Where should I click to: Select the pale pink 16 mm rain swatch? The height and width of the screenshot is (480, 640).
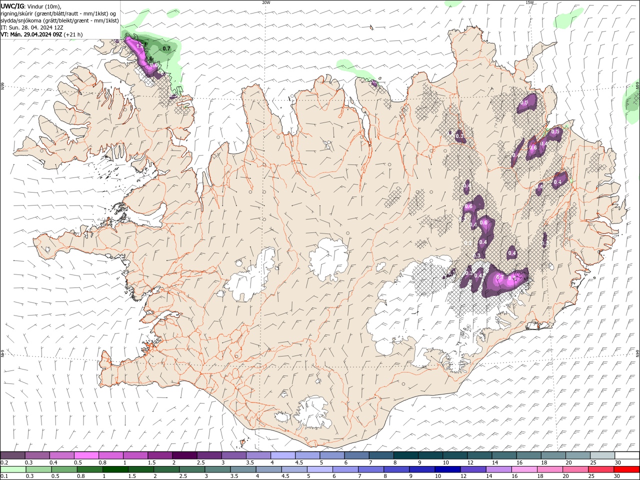click(x=524, y=469)
